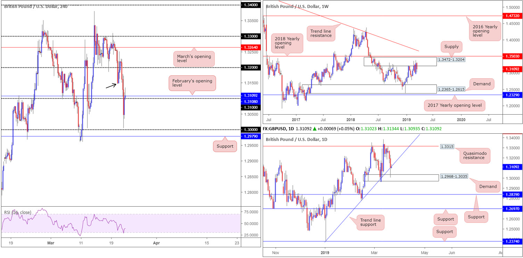Select the 1.2968-1.3035 demand zone label

454,176
